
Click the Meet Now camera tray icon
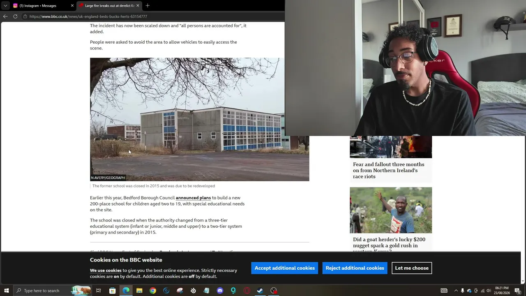point(476,291)
